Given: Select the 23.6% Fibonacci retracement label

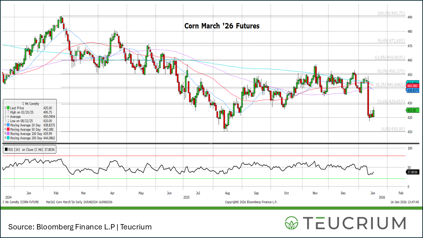Looking at the screenshot, I should click(391, 101).
